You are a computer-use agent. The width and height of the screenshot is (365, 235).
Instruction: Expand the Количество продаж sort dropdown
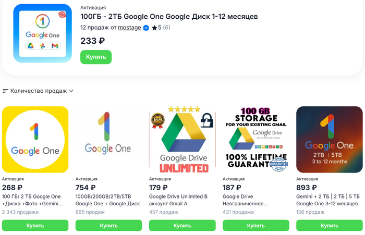(x=71, y=91)
